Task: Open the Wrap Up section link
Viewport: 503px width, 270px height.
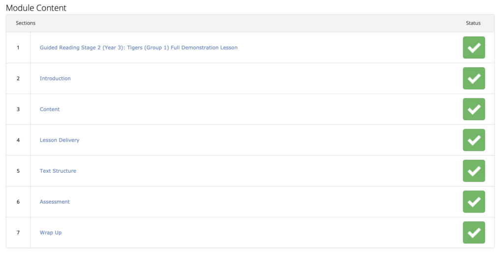Action: tap(51, 233)
